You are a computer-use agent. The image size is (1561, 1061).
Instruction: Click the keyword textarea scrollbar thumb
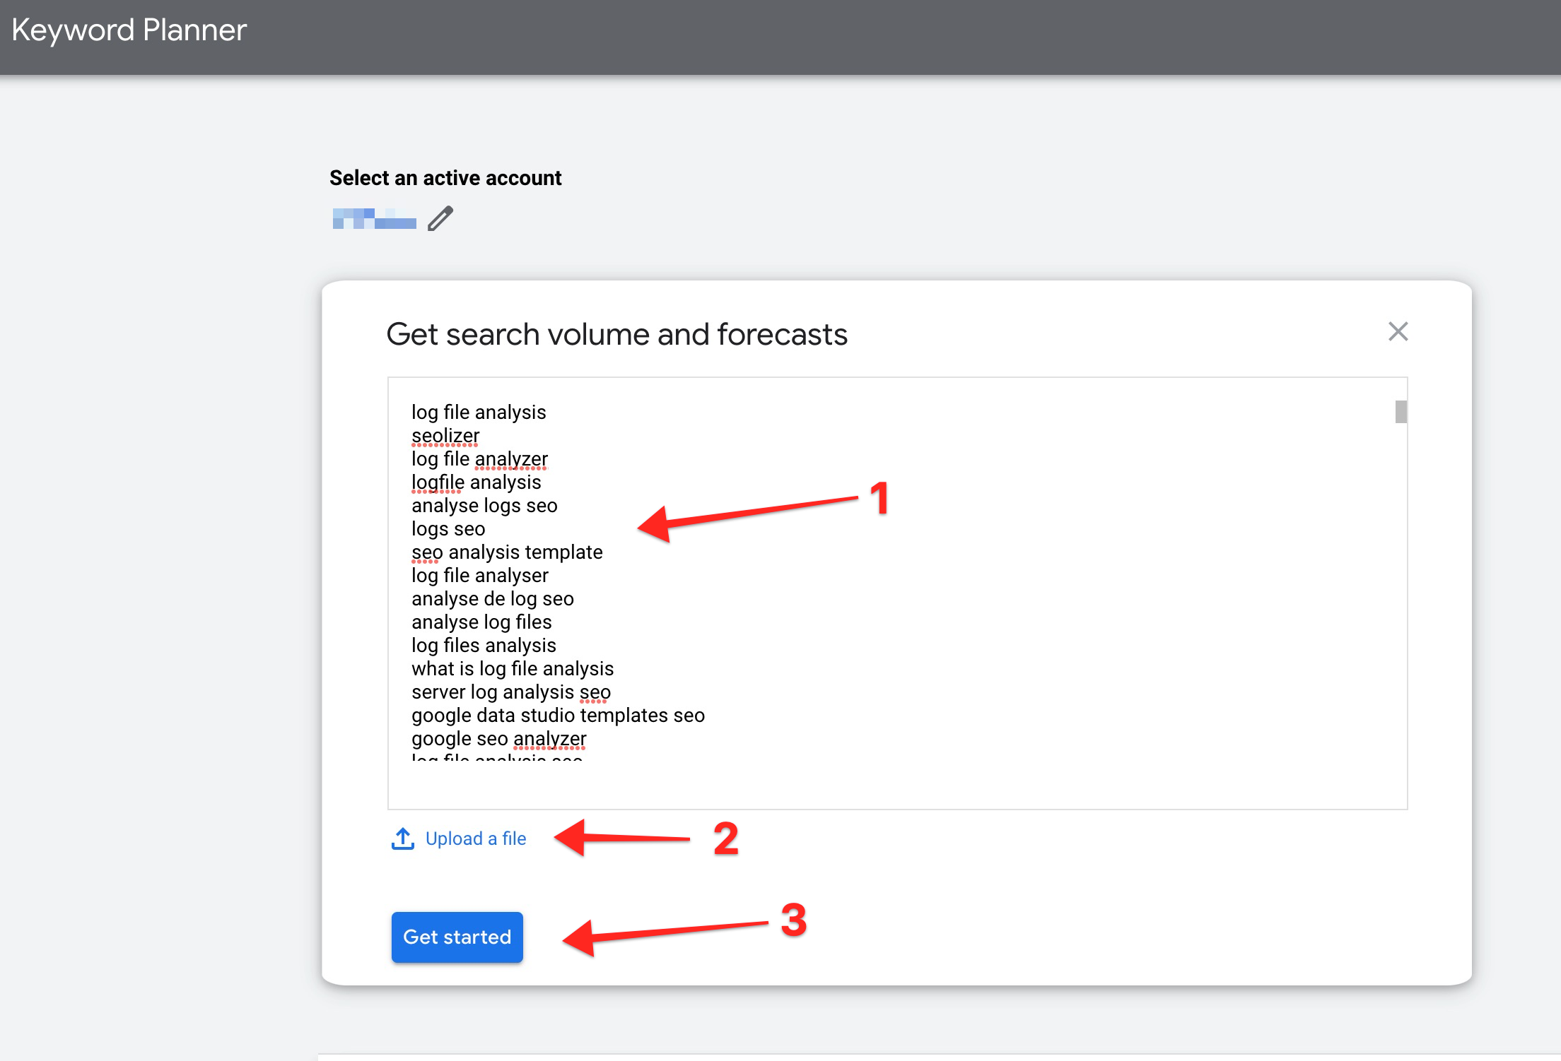click(x=1401, y=412)
